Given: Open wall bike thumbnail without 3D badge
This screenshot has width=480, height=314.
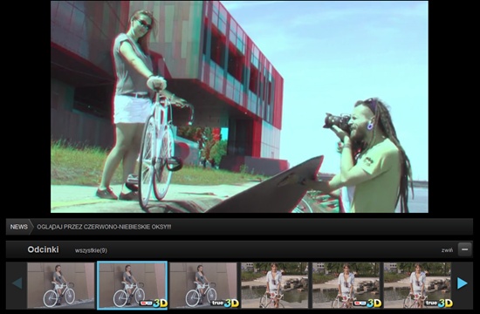Looking at the screenshot, I should click(x=60, y=285).
